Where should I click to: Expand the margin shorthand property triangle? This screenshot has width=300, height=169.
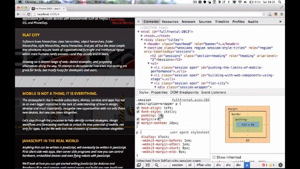click(x=156, y=119)
